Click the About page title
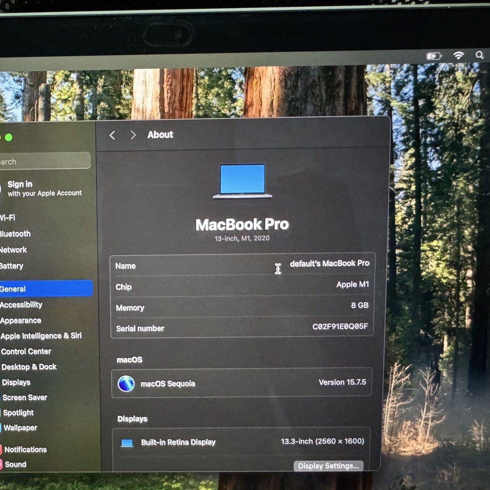The height and width of the screenshot is (490, 490). tap(160, 135)
